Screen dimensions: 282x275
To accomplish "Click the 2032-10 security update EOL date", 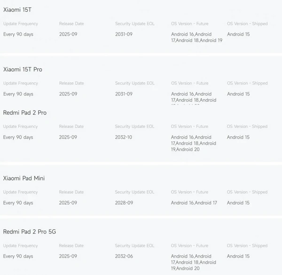I will (x=124, y=137).
